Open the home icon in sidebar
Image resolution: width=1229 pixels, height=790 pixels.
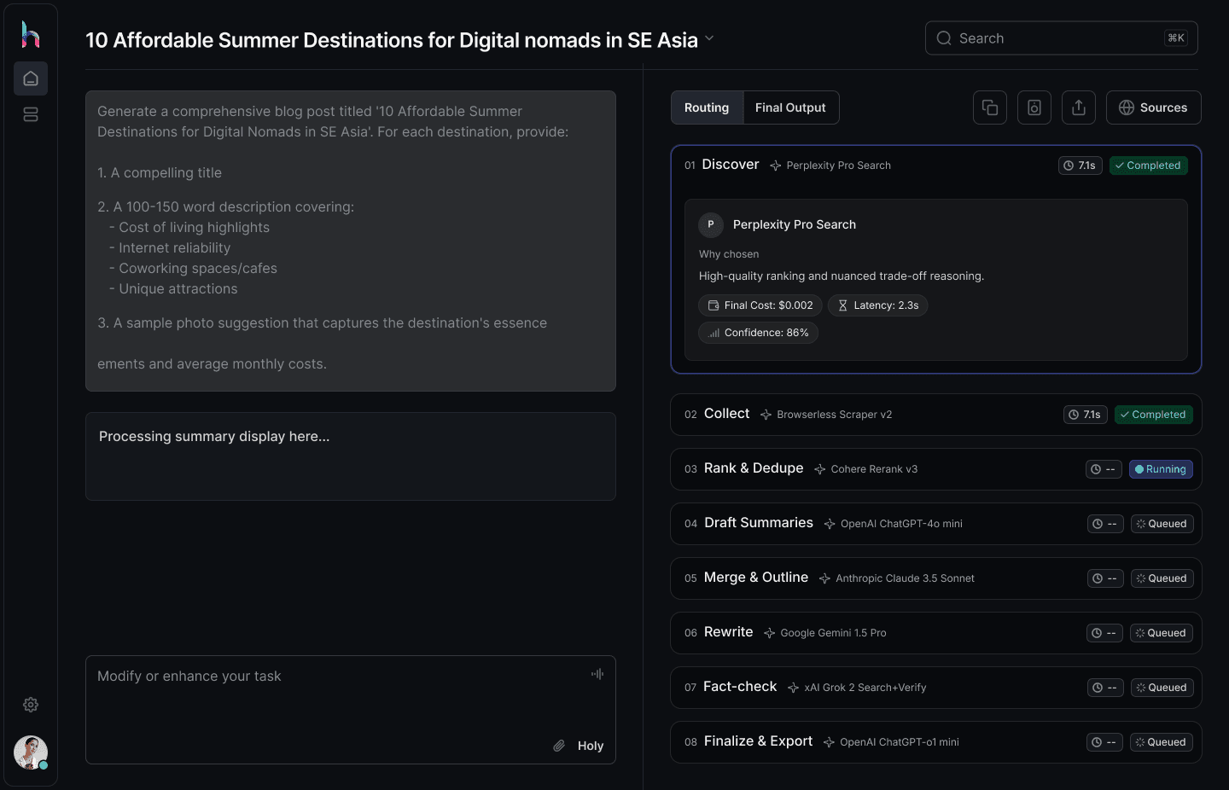click(31, 78)
